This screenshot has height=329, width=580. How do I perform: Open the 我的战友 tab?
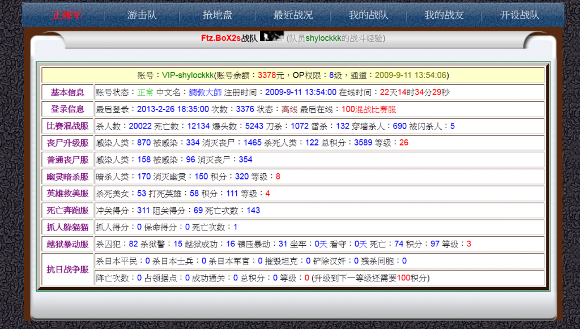point(444,15)
